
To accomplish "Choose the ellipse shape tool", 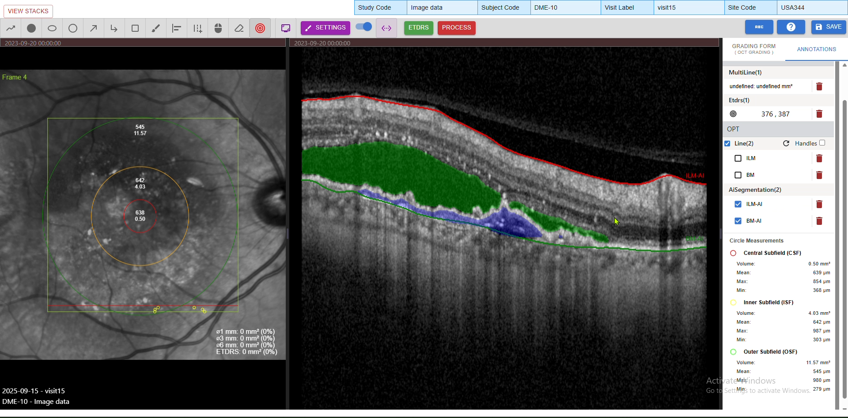I will pos(52,28).
